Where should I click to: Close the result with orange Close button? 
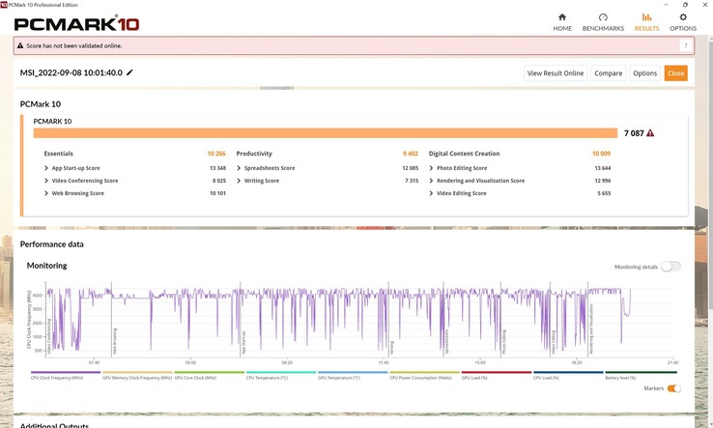[x=675, y=73]
